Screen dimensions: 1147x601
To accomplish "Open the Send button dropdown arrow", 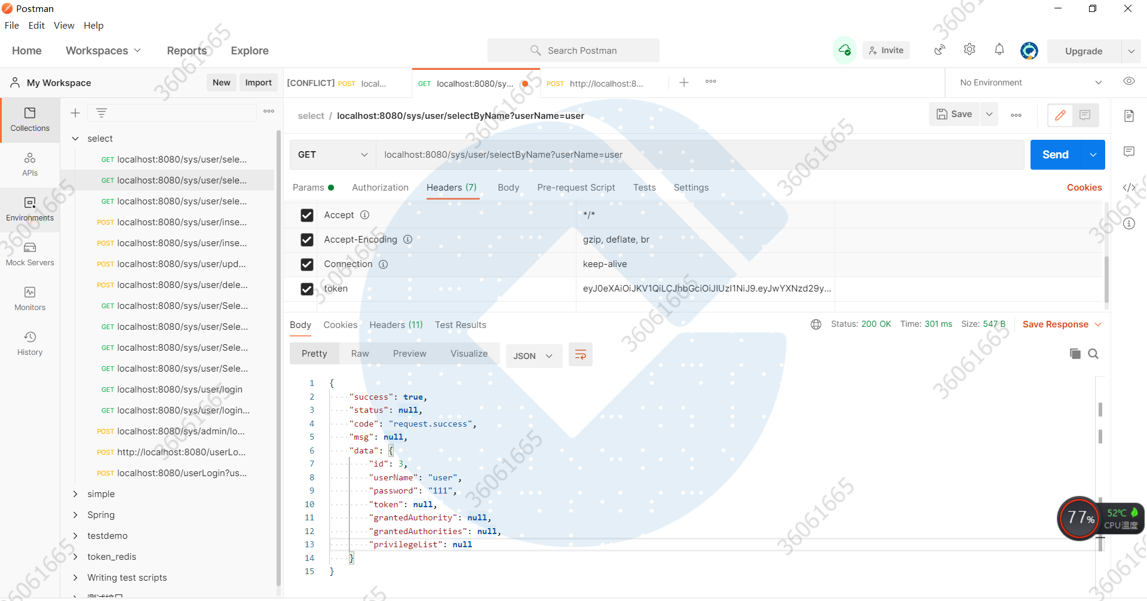I will click(x=1093, y=155).
